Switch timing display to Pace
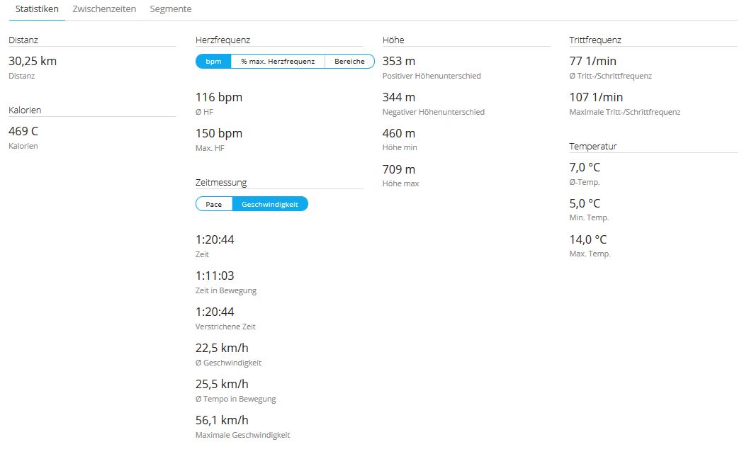This screenshot has width=749, height=459. click(214, 204)
